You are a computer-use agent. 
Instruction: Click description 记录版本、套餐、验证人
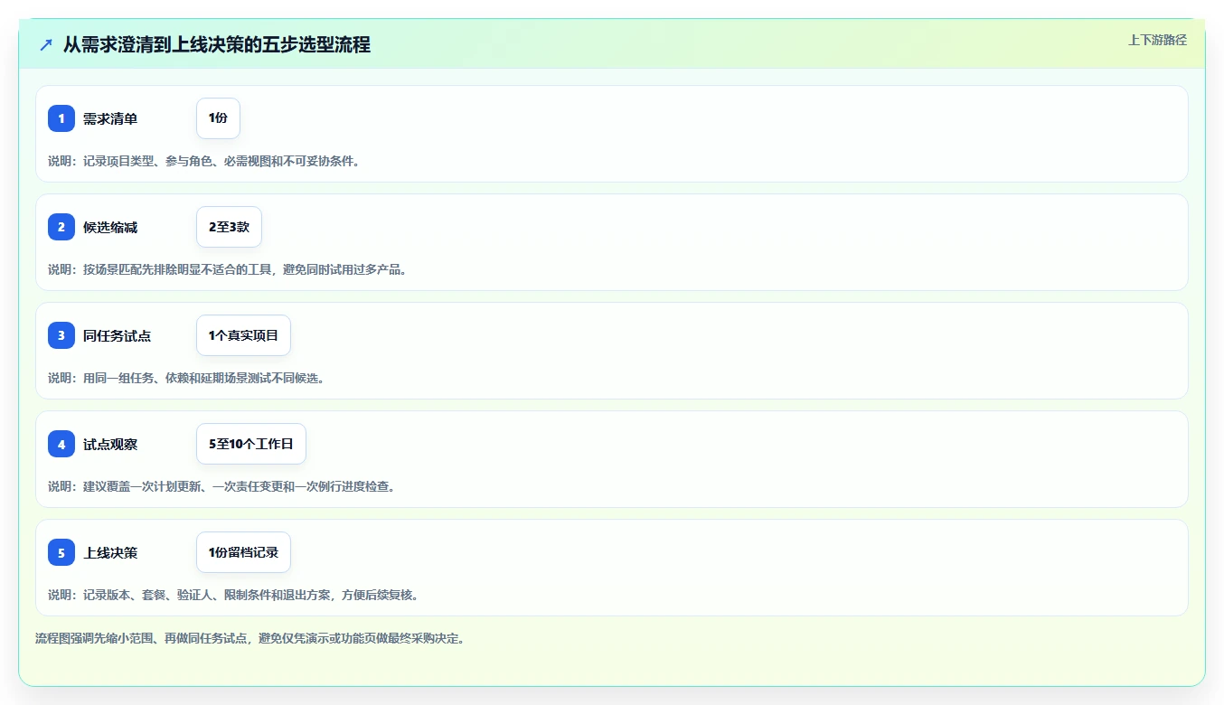pos(233,595)
